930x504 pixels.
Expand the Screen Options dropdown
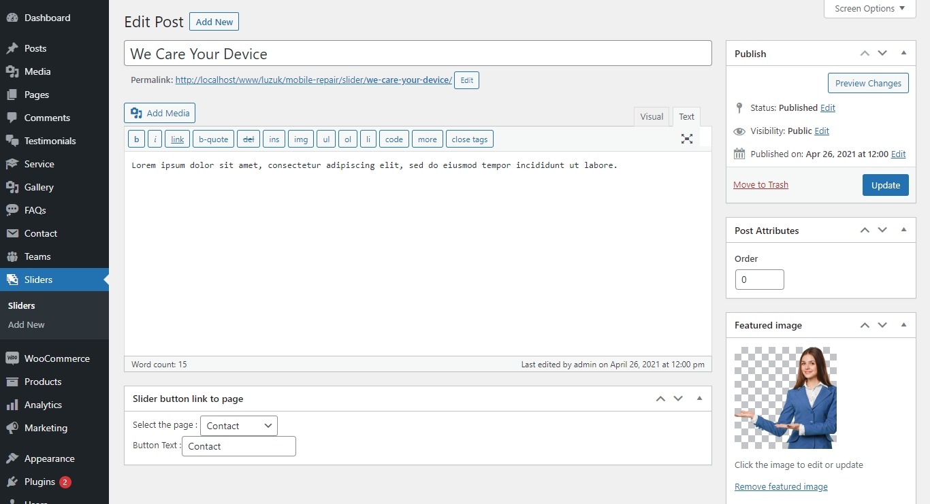pos(869,9)
